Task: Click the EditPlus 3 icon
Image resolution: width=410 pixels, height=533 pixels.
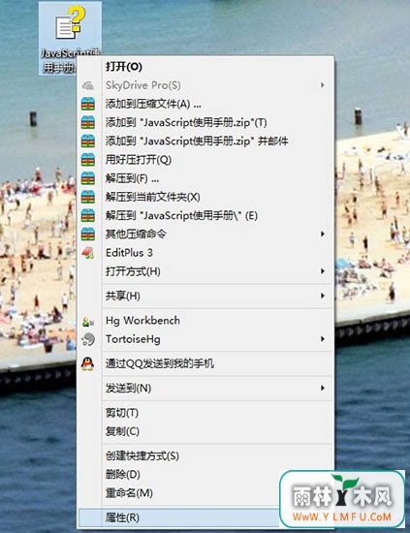Action: click(x=87, y=253)
